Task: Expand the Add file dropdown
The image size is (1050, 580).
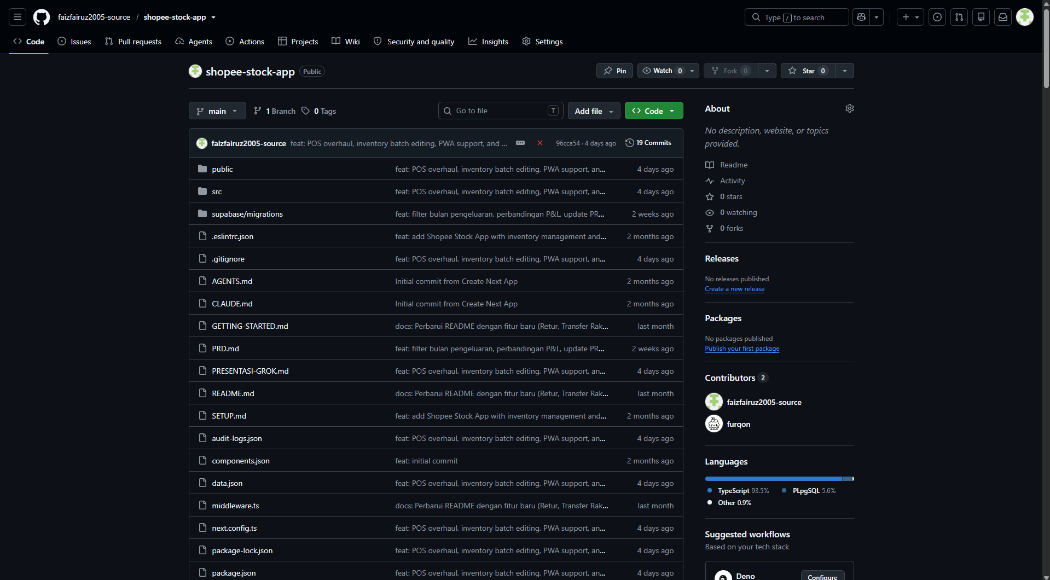Action: 594,111
